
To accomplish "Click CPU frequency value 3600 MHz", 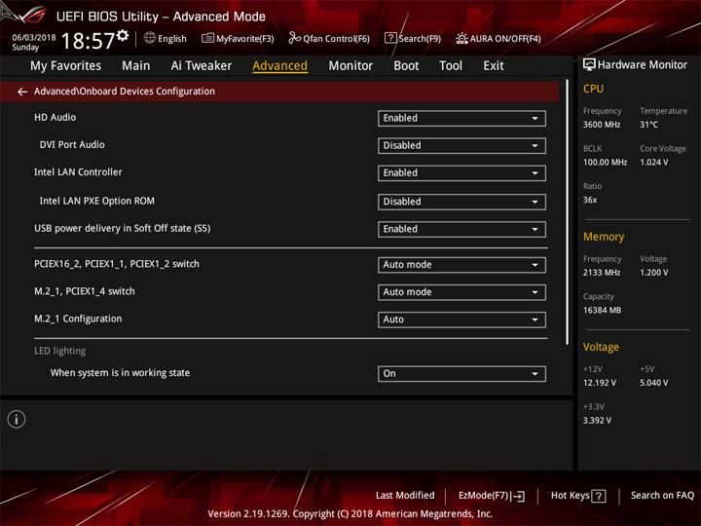I will [x=602, y=125].
